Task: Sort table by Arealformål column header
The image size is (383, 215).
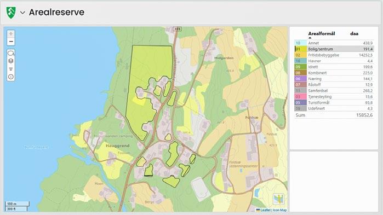Action: (x=322, y=33)
